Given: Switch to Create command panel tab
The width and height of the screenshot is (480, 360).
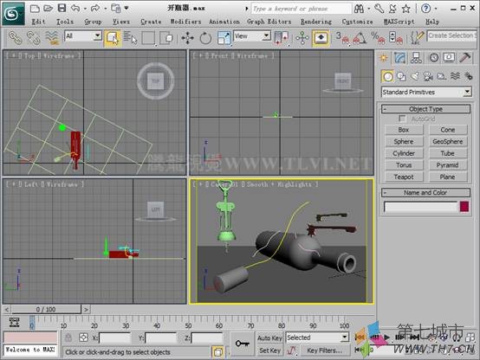Looking at the screenshot, I should (x=384, y=57).
